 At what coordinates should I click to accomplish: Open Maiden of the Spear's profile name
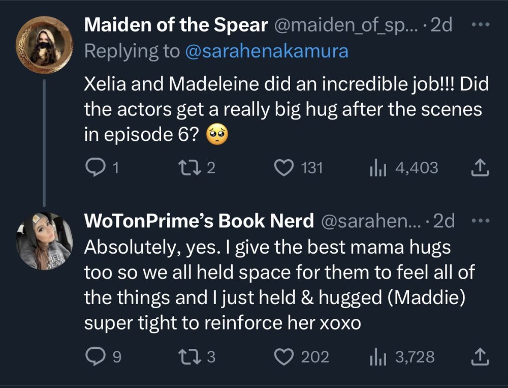coord(175,25)
